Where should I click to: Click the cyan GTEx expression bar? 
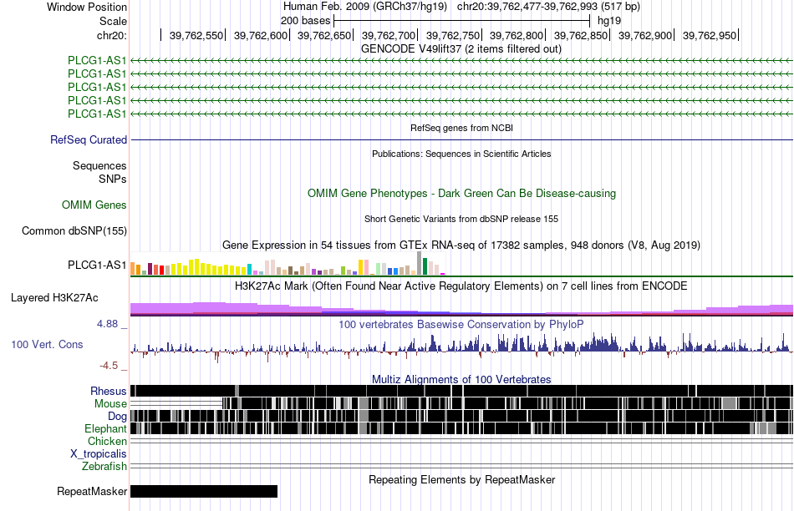pyautogui.click(x=249, y=269)
